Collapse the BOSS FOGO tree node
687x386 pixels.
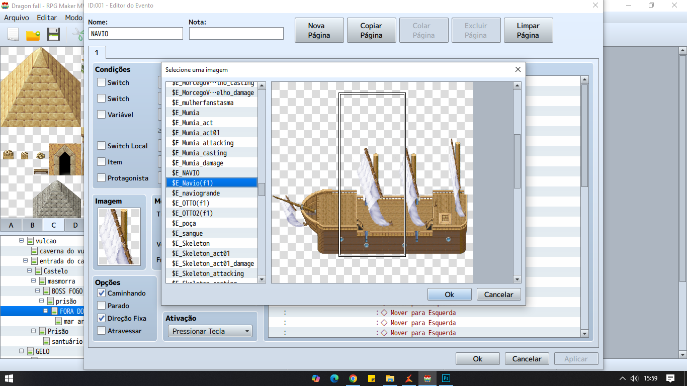(x=38, y=291)
